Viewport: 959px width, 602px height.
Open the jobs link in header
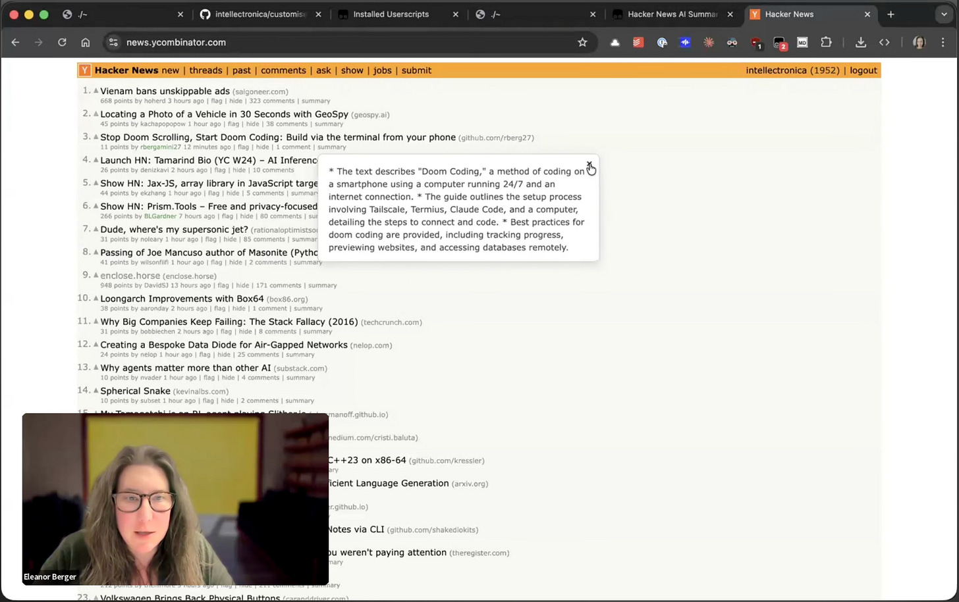(382, 70)
